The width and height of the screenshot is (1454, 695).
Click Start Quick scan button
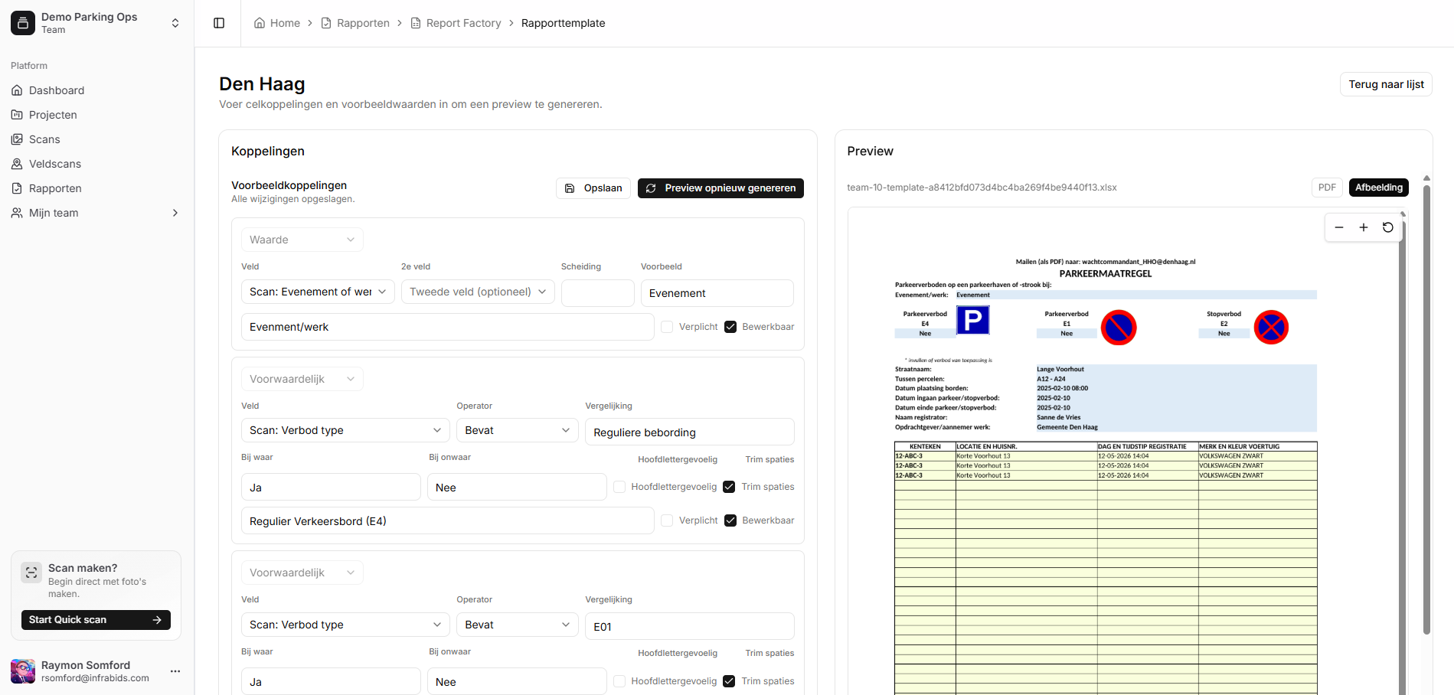(x=96, y=620)
